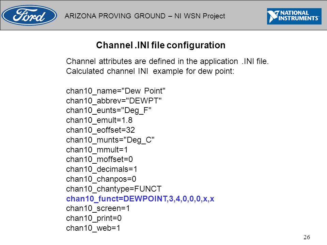Image resolution: width=327 pixels, height=245 pixels.
Task: Click the sentence 'Channel attributes are defined in the application .INI file.'
Action: (167, 62)
